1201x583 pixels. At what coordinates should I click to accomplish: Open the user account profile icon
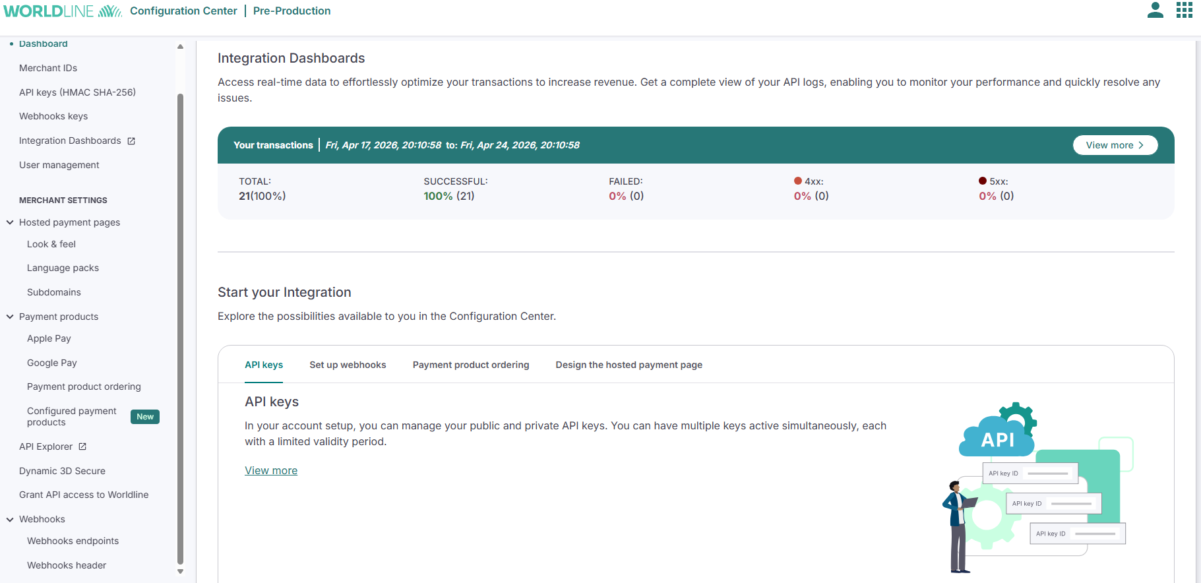click(1155, 10)
